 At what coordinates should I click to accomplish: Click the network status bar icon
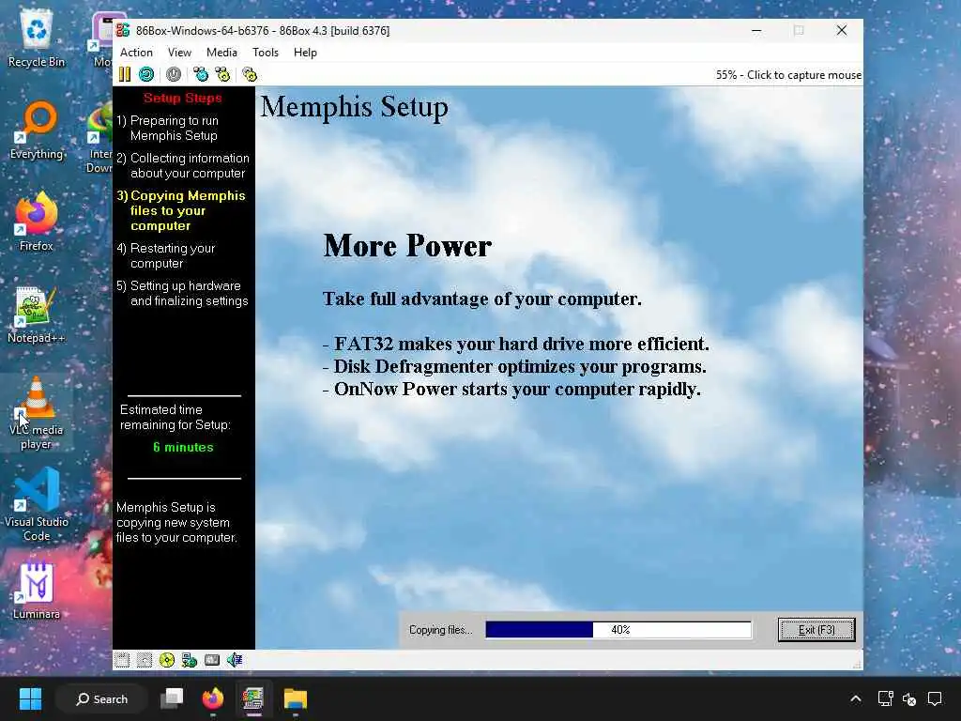[190, 660]
